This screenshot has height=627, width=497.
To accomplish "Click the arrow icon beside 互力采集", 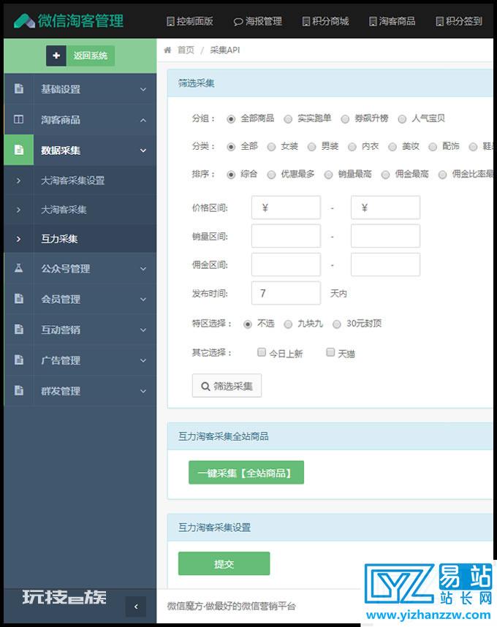I will pyautogui.click(x=18, y=239).
